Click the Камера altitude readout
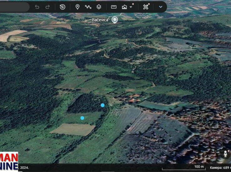The image size is (231, 172). (x=220, y=168)
